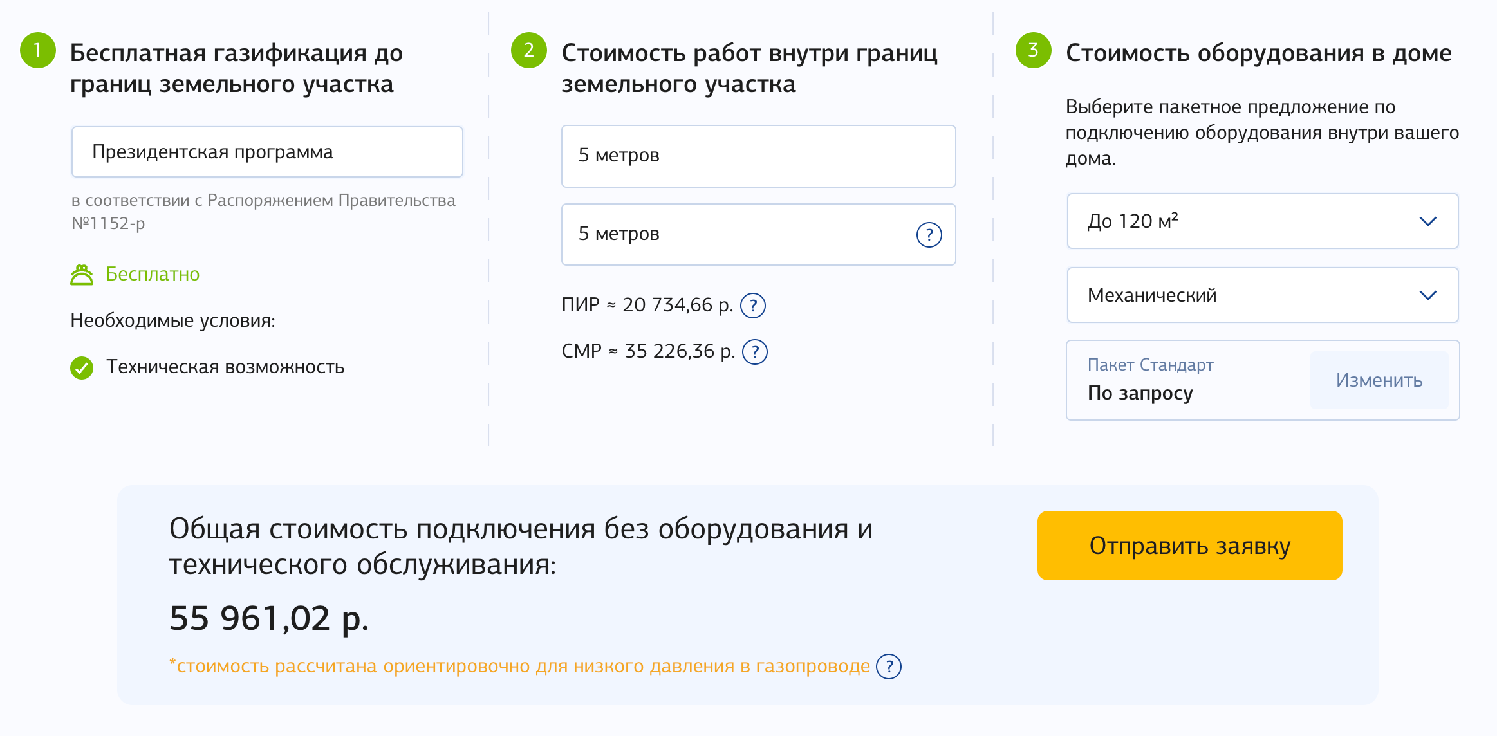Click the first 5 метров input field
1497x736 pixels.
(758, 156)
